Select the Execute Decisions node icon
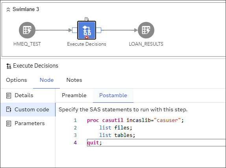The width and height of the screenshot is (226, 168). point(87,30)
